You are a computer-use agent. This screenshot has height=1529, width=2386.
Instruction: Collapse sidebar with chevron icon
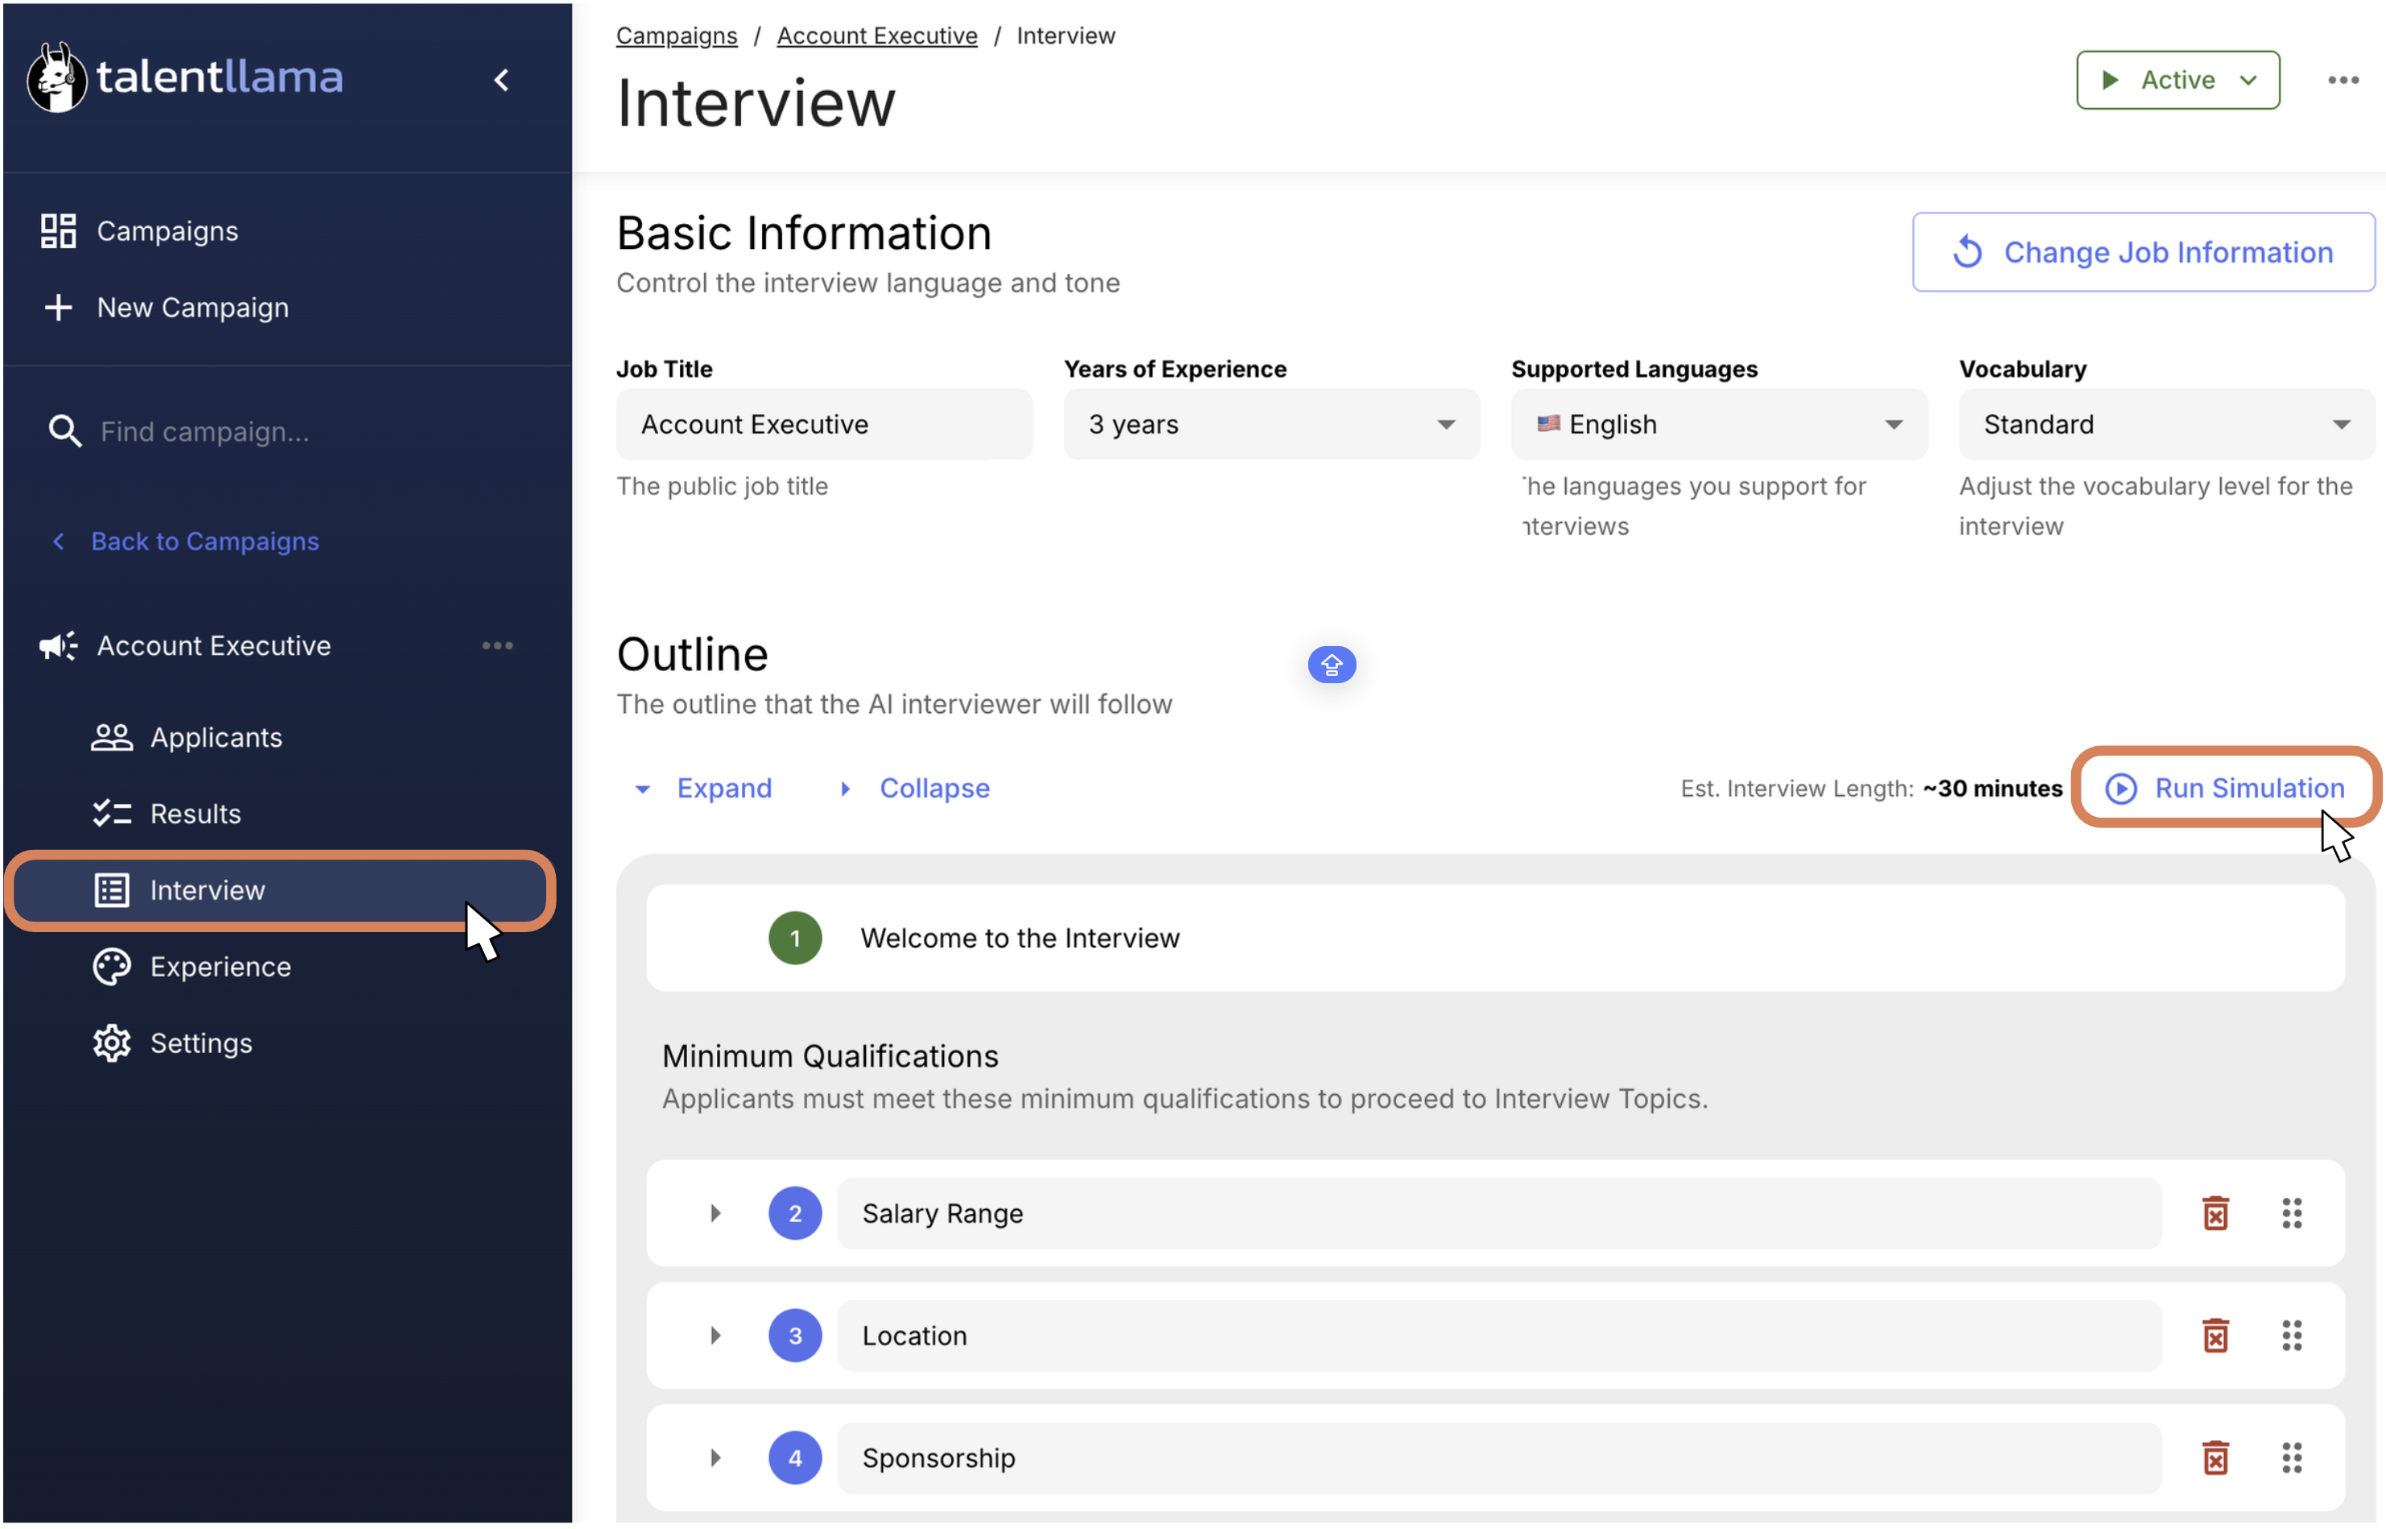[501, 80]
